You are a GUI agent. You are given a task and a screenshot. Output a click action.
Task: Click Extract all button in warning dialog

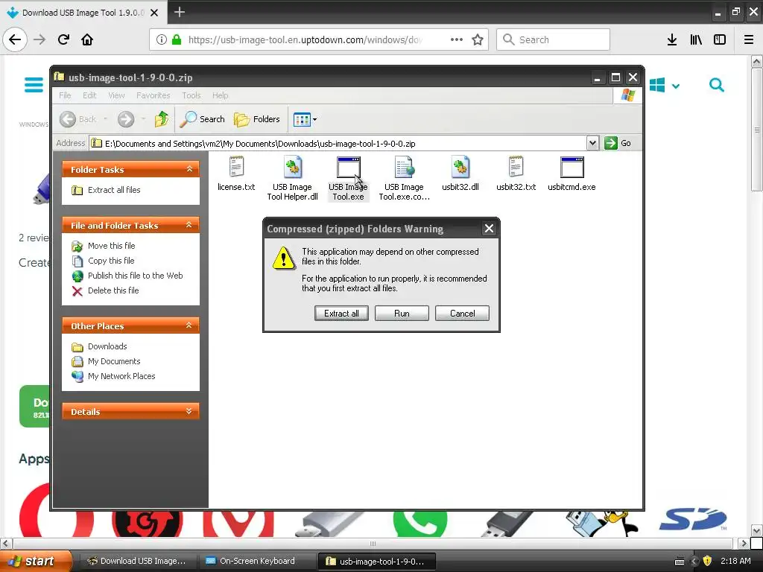click(341, 314)
